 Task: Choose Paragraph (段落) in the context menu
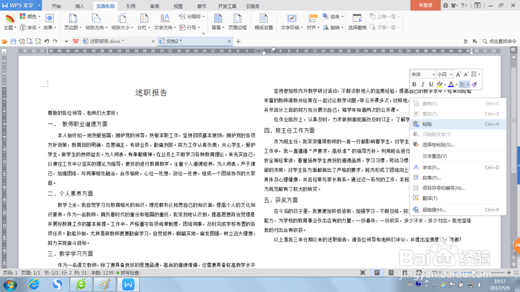[x=458, y=178]
